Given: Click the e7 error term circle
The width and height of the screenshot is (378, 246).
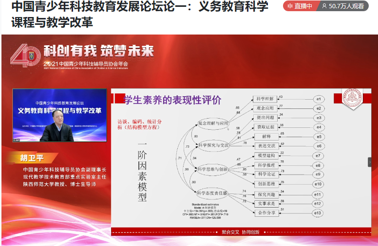Looking at the screenshot, I should 318,156.
